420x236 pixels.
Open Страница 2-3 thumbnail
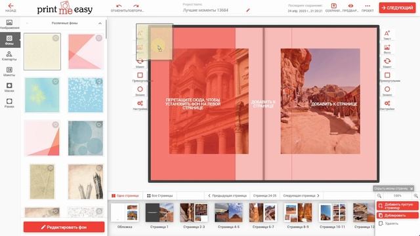pos(194,212)
